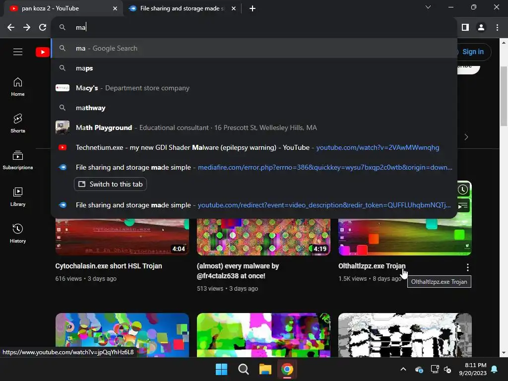
Task: Select the 'mathway' suggestion
Action: click(254, 108)
